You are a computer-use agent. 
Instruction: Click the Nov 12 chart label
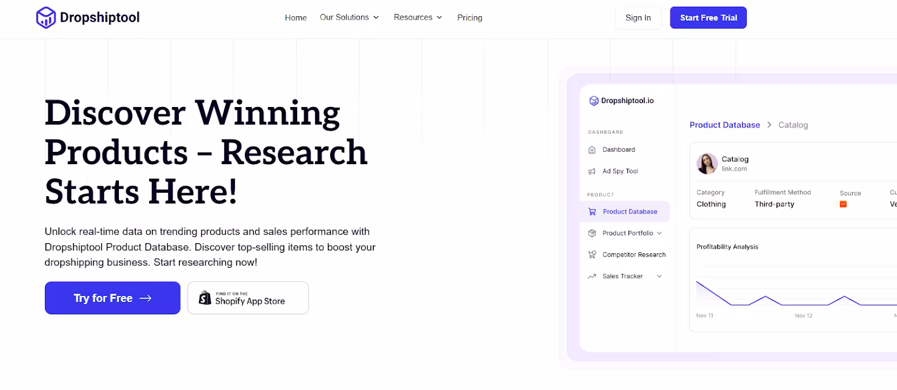[x=804, y=316]
